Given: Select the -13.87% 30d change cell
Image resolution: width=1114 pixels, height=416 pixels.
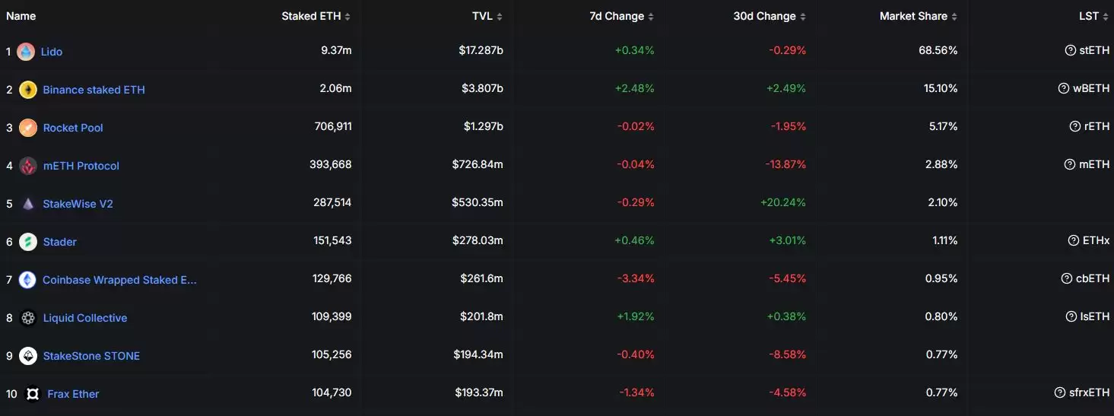Looking at the screenshot, I should pos(785,164).
